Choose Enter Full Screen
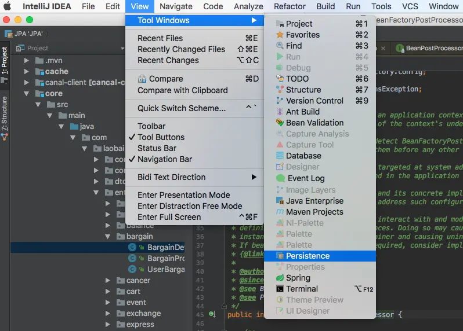463x331 pixels. pyautogui.click(x=195, y=217)
